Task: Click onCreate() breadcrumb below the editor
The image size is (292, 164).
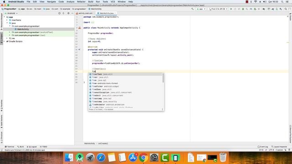Action: tap(103, 143)
